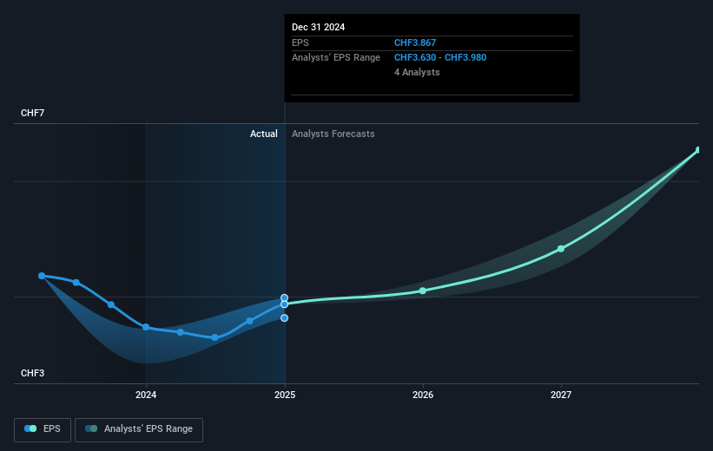Click the CHF3 y-axis label

tap(33, 373)
